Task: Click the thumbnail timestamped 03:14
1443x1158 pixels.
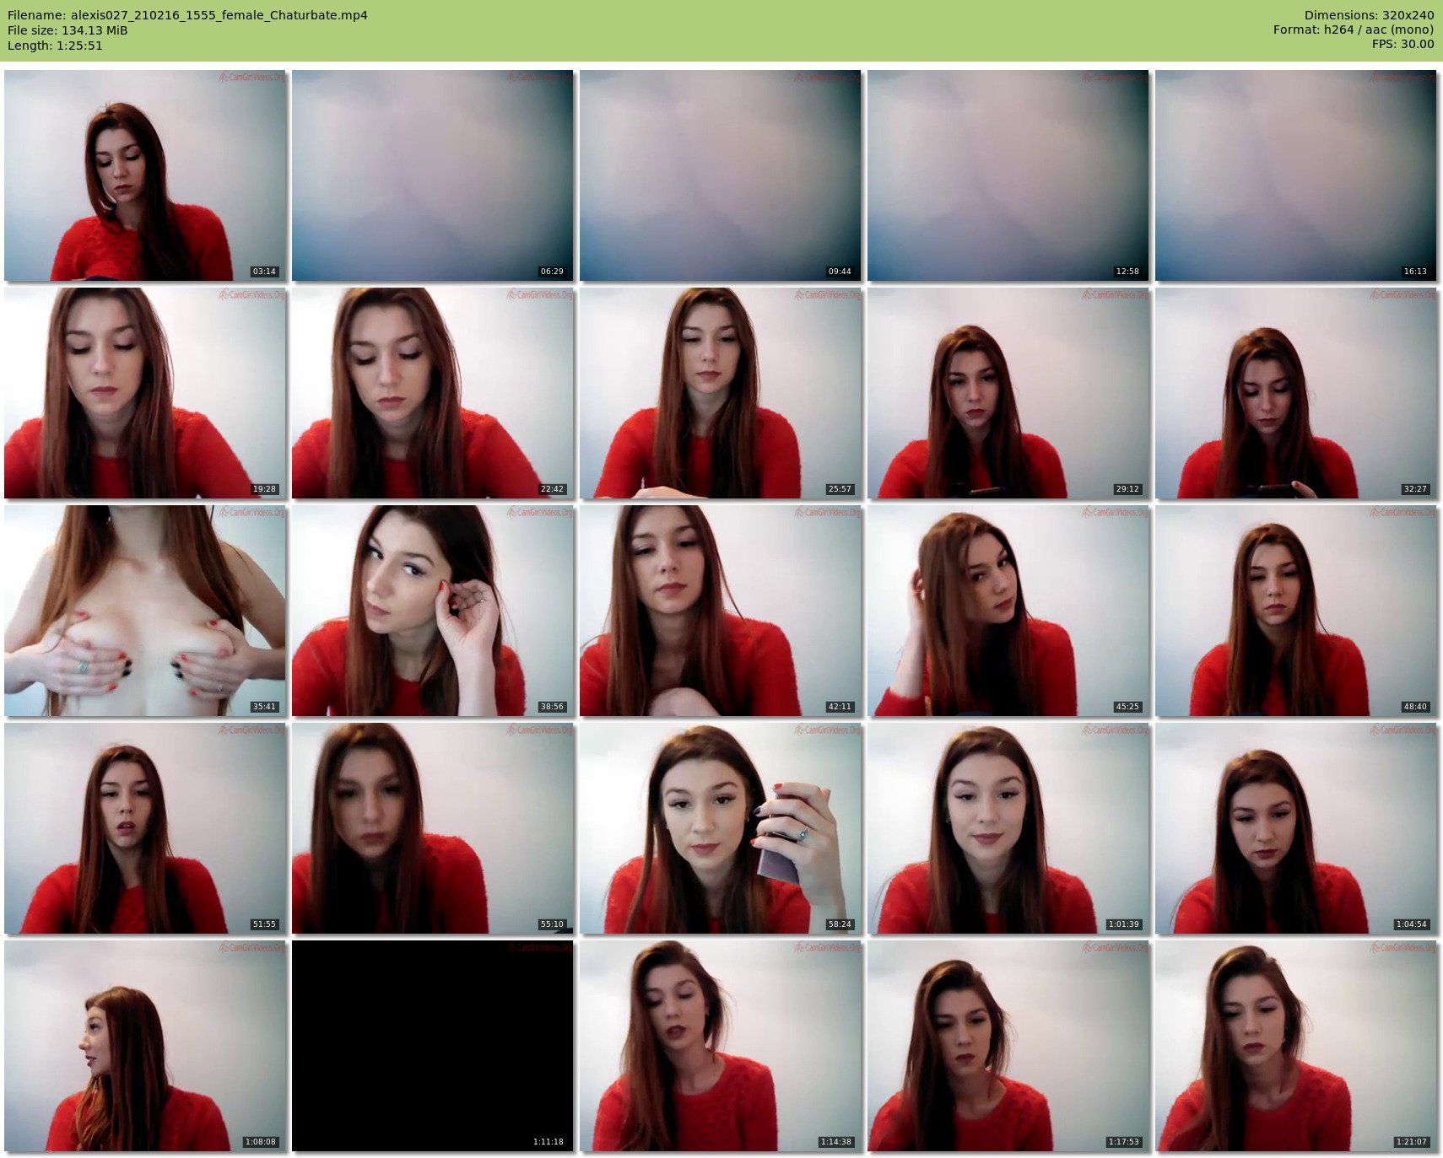Action: (x=145, y=175)
